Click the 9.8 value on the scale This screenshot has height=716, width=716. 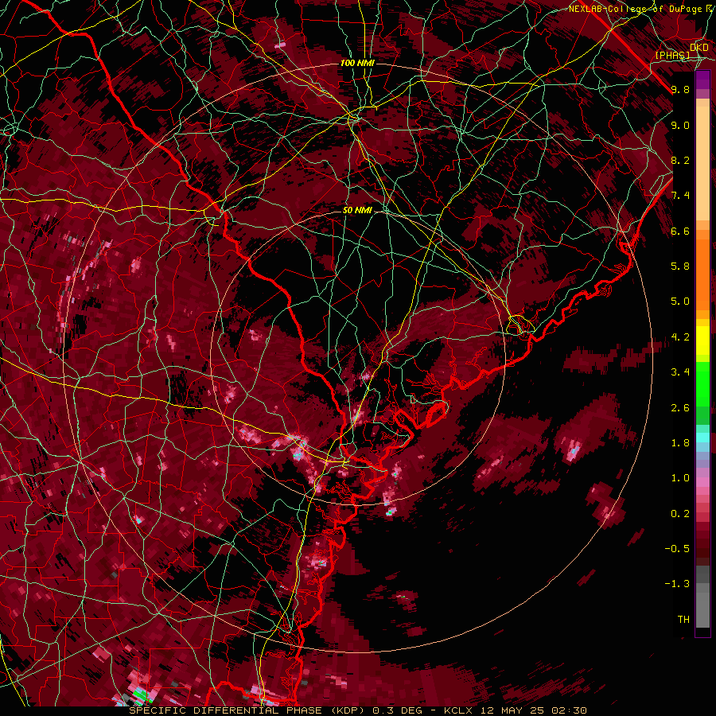click(x=680, y=89)
